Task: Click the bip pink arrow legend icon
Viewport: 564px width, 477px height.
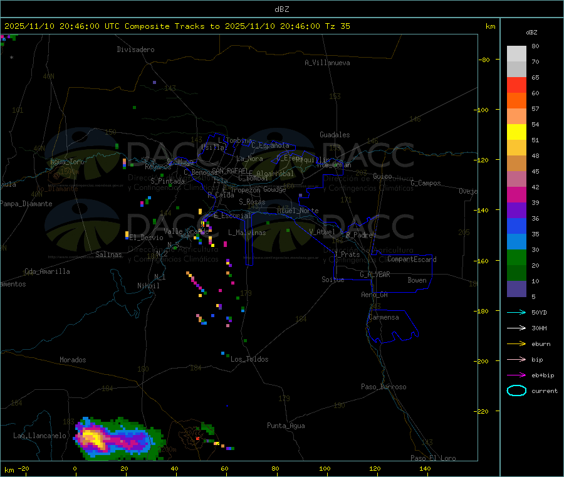Action: pos(516,359)
